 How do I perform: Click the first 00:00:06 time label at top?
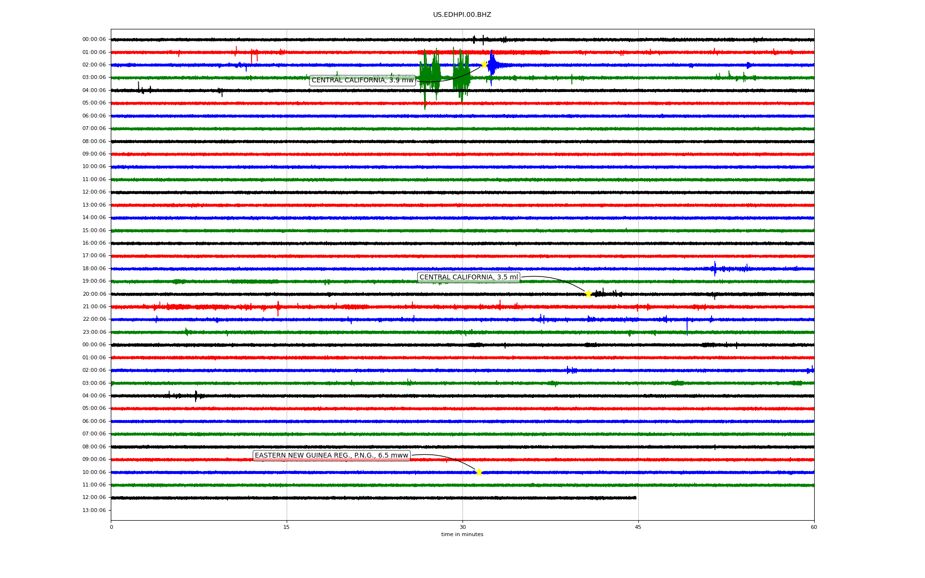[94, 39]
